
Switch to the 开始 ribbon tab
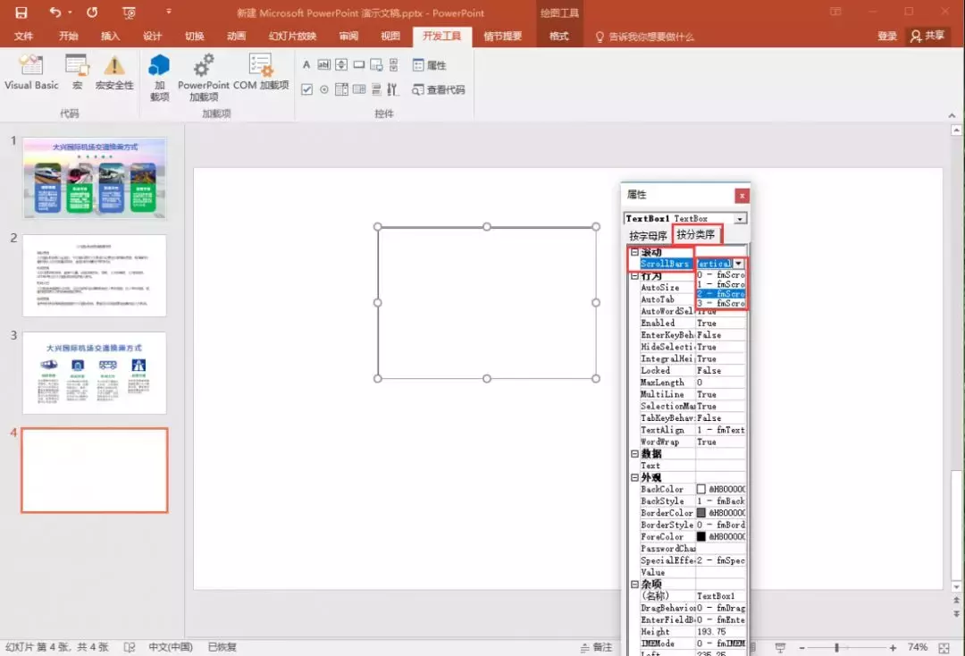tap(68, 37)
